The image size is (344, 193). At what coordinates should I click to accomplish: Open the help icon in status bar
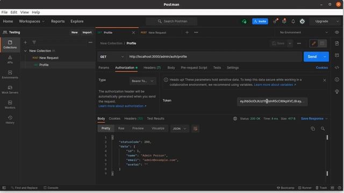tap(339, 188)
